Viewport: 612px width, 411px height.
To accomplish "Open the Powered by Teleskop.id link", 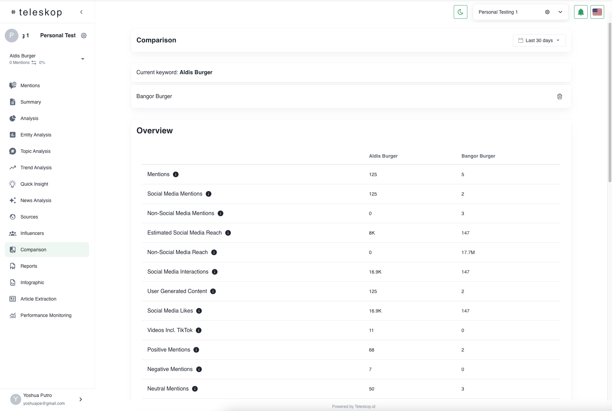I will pyautogui.click(x=354, y=407).
